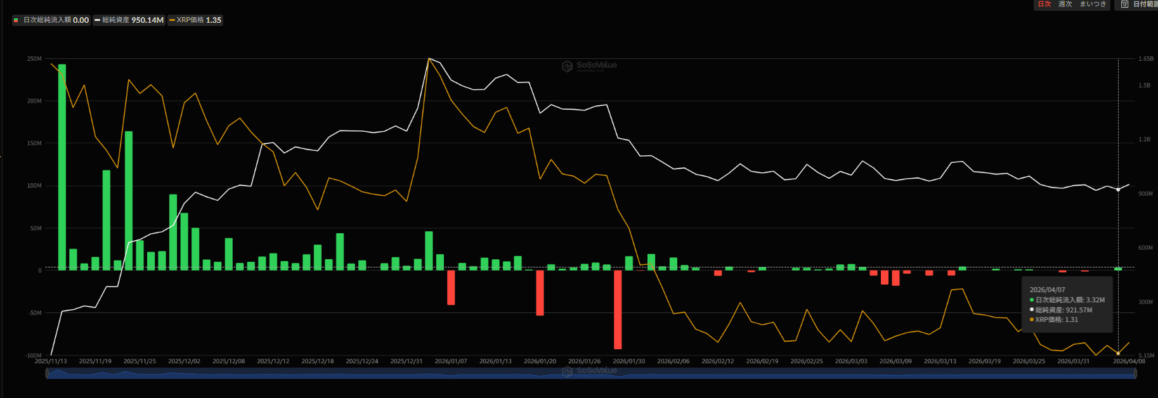Switch to the 週次 weekly view
Screen dimensions: 1158x398
coord(1065,4)
